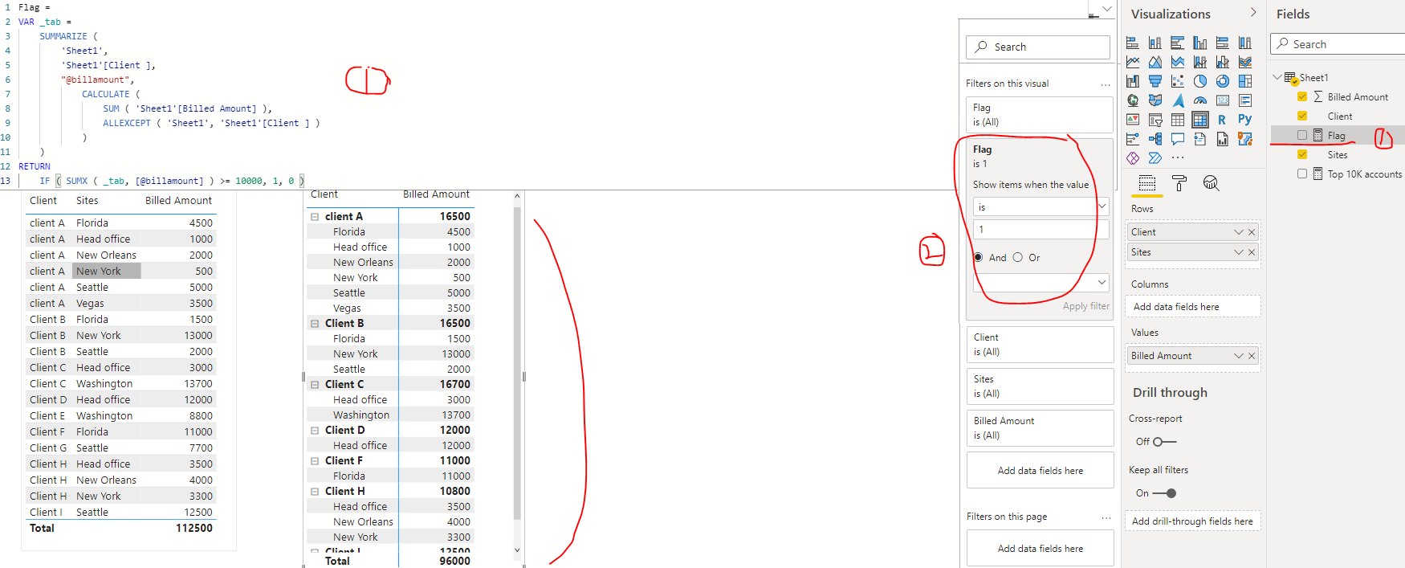Click the Filters pane Search box
Viewport: 1405px width, 568px height.
(1038, 47)
